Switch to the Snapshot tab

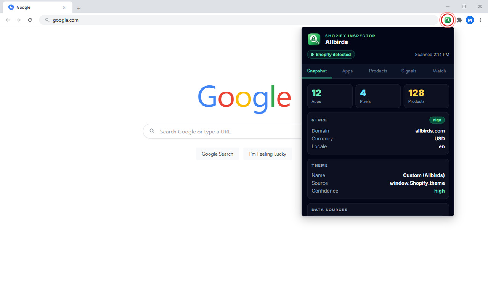(317, 71)
